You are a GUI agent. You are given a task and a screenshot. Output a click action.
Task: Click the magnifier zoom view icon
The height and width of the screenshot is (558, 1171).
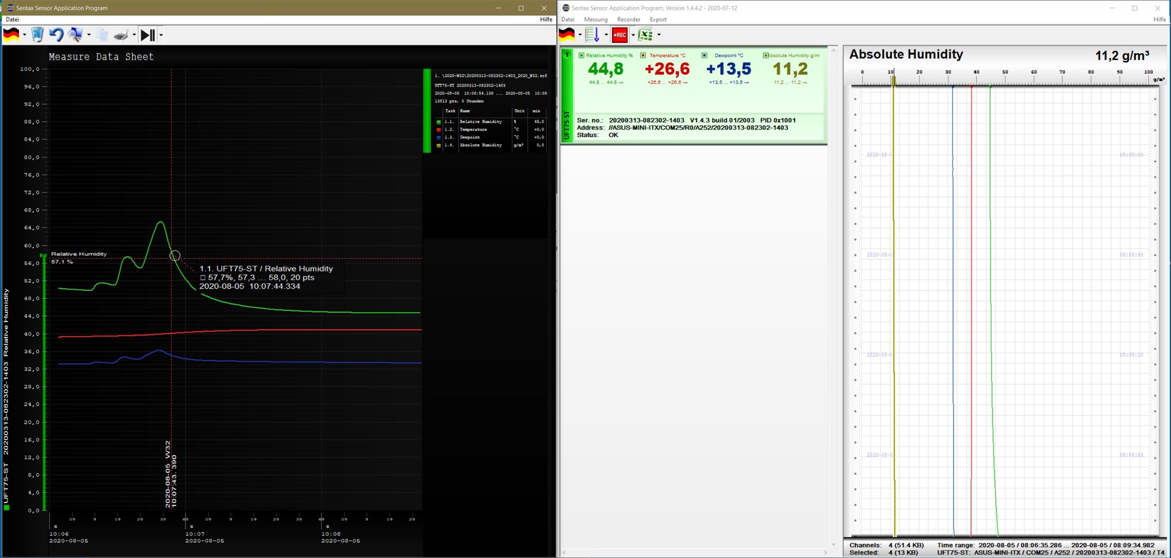pos(75,35)
